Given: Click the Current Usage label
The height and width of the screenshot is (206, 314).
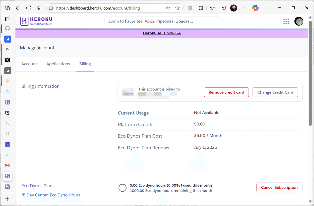Looking at the screenshot, I should 133,113.
